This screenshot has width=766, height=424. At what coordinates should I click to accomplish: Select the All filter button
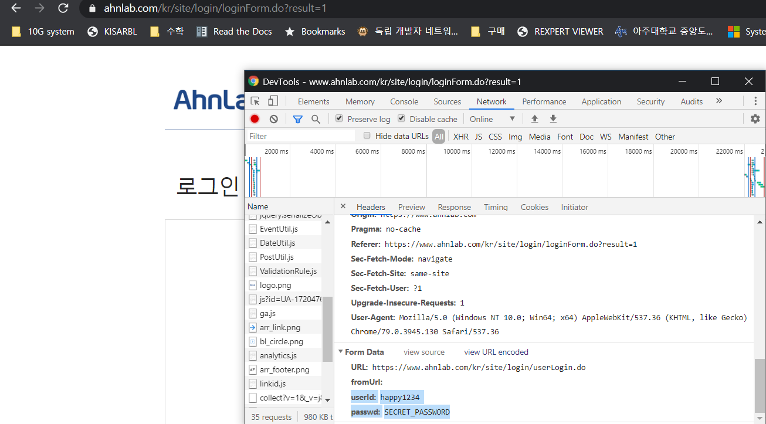tap(439, 137)
